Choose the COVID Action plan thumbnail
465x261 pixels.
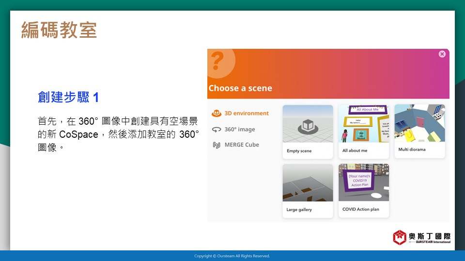tap(363, 183)
